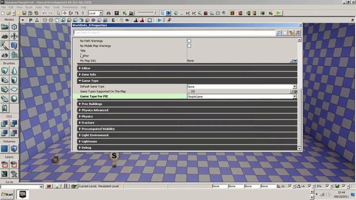Click the CSG Add icon

click(5, 123)
